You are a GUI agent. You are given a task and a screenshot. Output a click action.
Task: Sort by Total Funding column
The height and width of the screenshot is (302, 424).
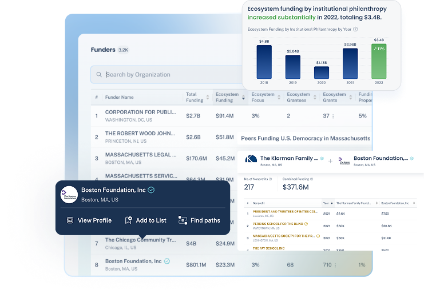[x=195, y=97]
